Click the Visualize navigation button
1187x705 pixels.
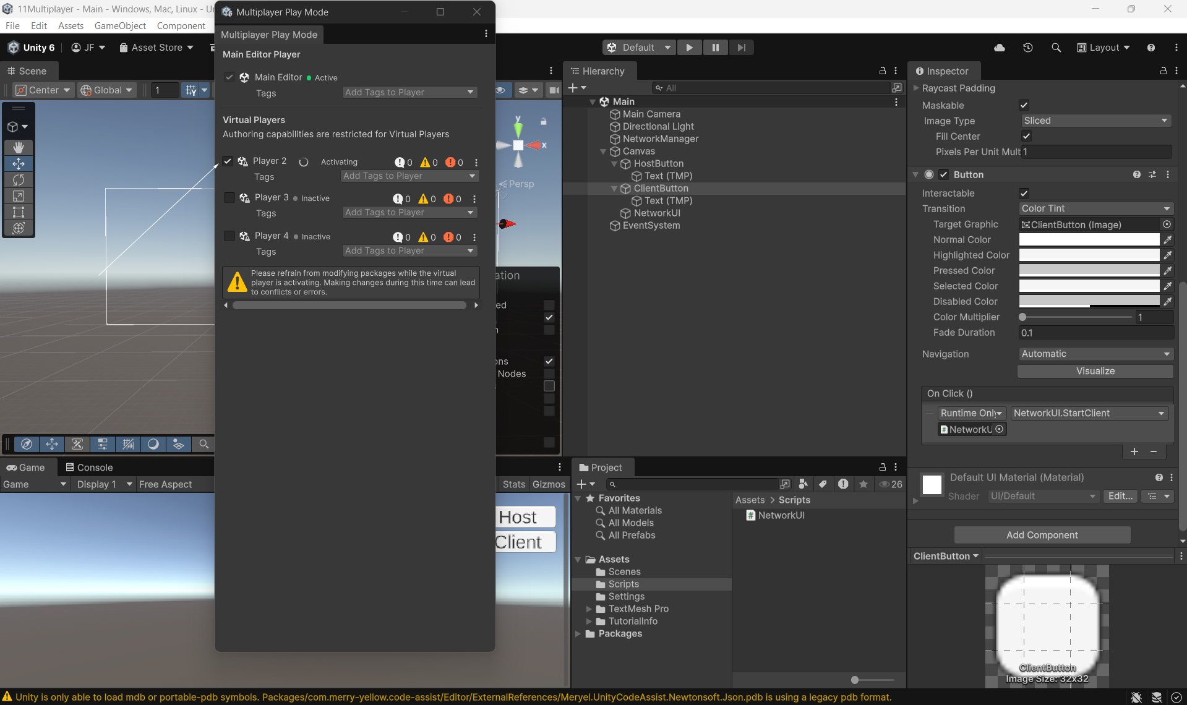1095,371
